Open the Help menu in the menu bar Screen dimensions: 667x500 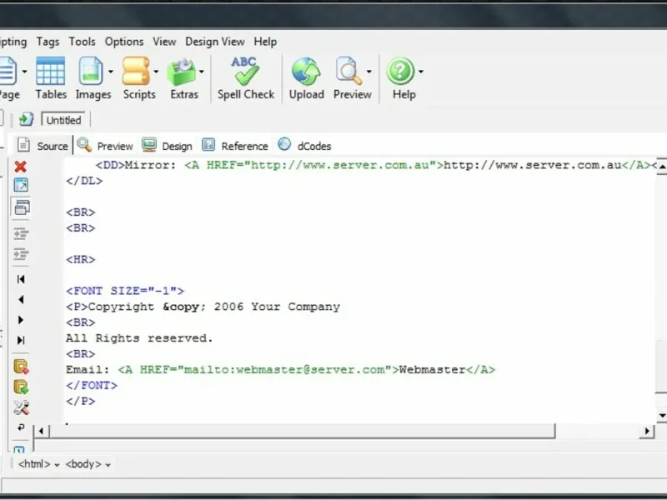[x=265, y=42]
